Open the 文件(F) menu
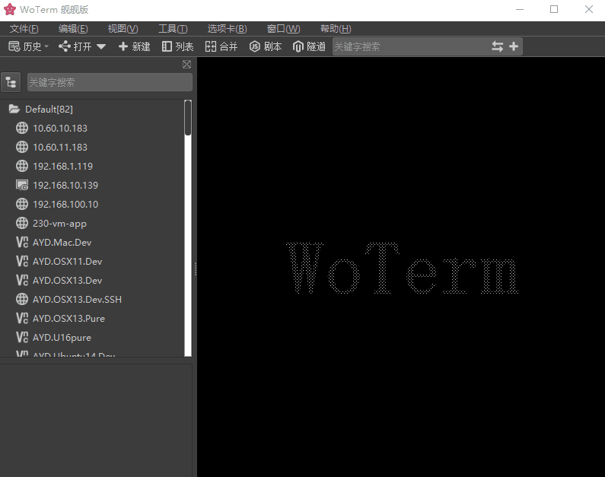 (24, 29)
